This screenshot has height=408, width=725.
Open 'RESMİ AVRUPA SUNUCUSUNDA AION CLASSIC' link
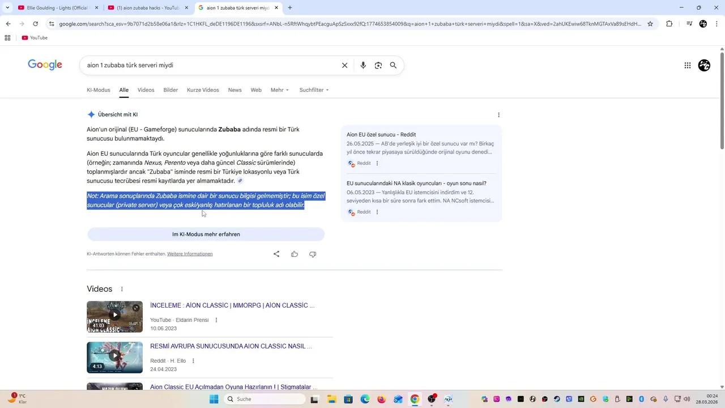pyautogui.click(x=231, y=346)
